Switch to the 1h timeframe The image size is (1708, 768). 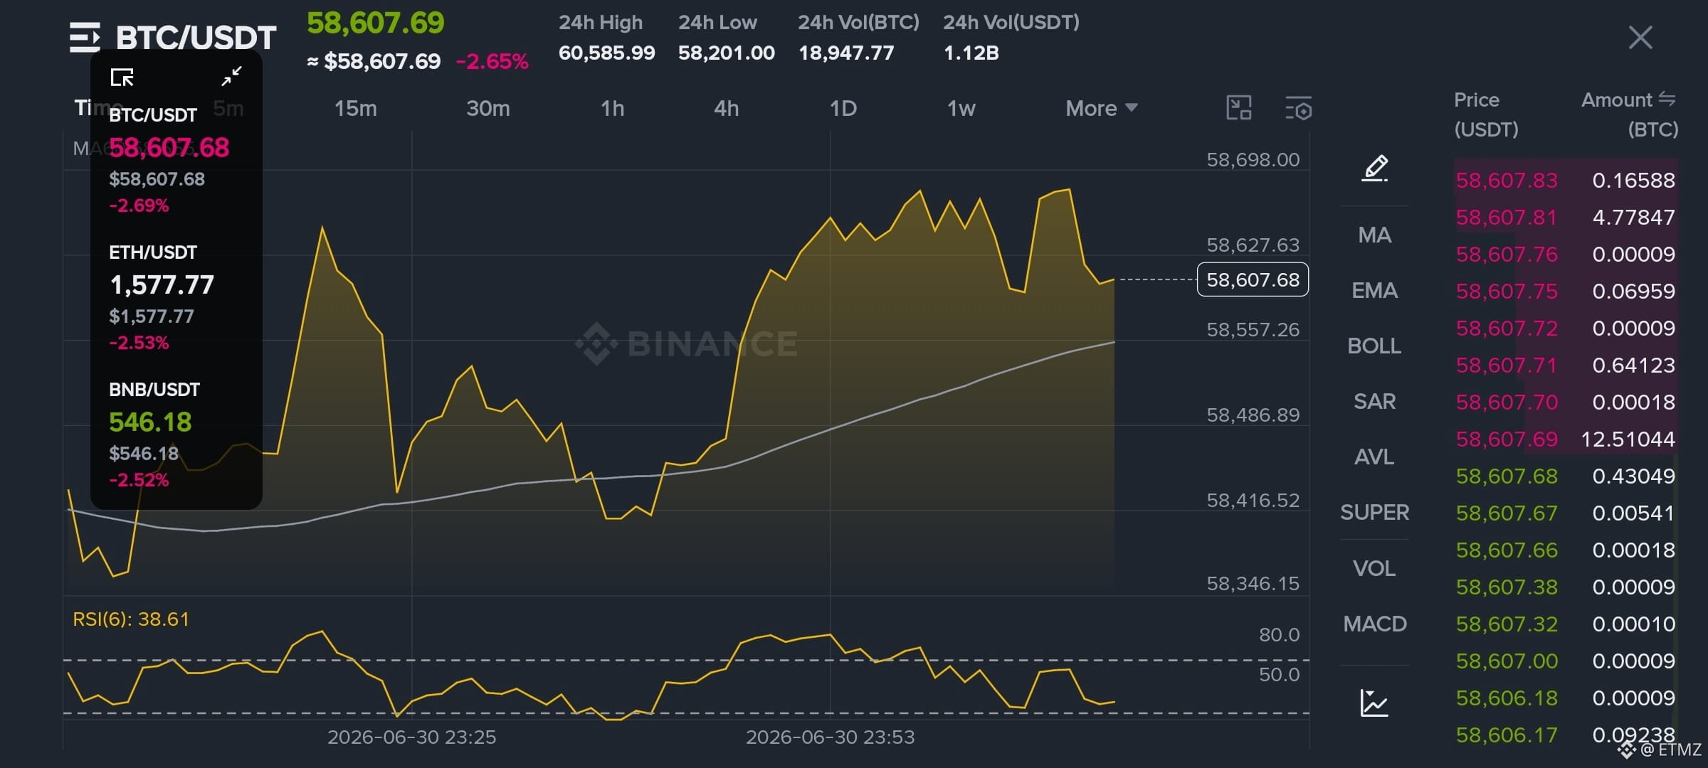613,108
